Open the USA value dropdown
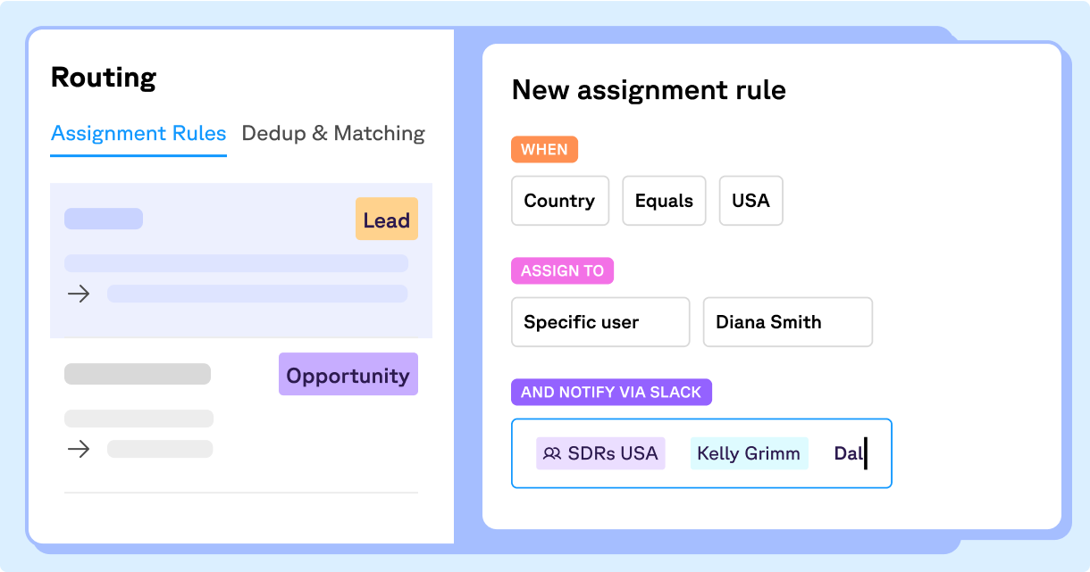The width and height of the screenshot is (1090, 572). click(750, 201)
